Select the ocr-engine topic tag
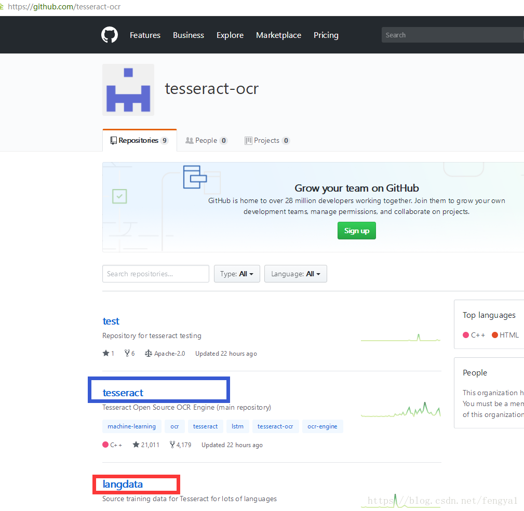 pos(323,426)
